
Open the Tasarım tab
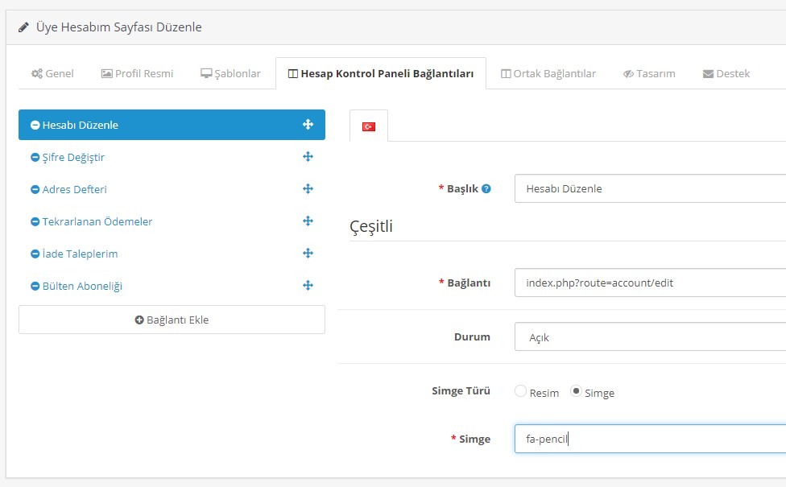[649, 73]
